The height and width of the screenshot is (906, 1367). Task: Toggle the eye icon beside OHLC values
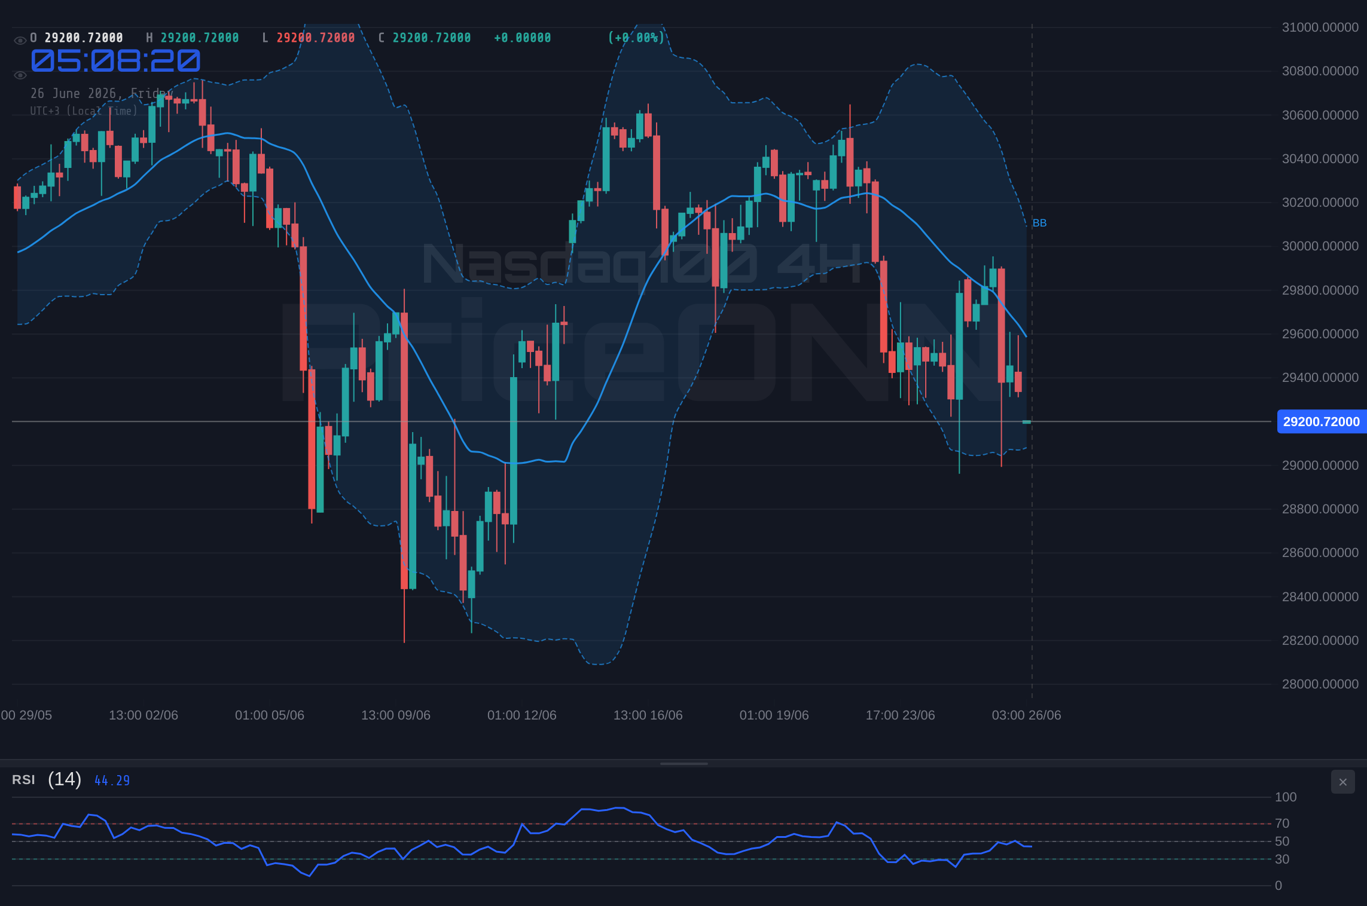click(20, 41)
